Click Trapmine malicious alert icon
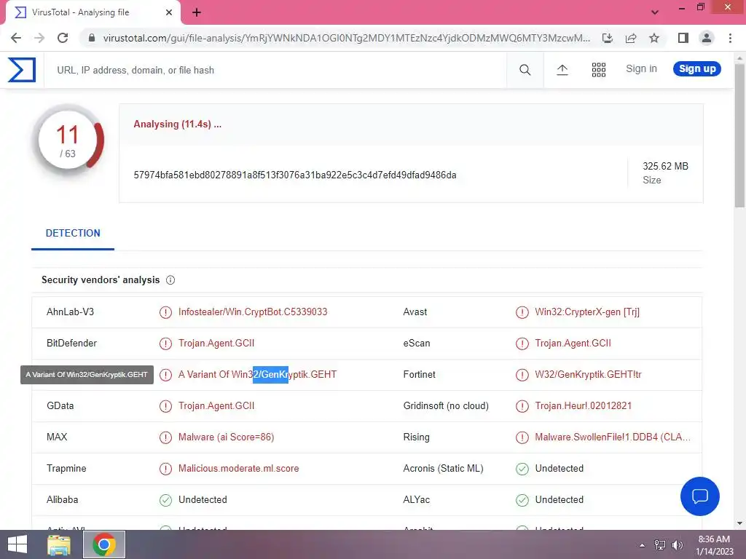Image resolution: width=746 pixels, height=559 pixels. (x=165, y=469)
